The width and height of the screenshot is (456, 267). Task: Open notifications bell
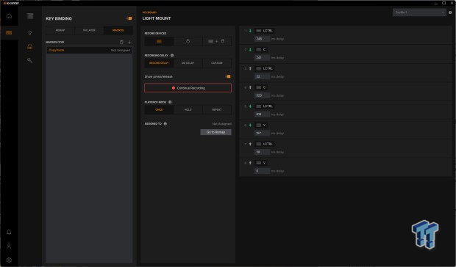click(9, 233)
